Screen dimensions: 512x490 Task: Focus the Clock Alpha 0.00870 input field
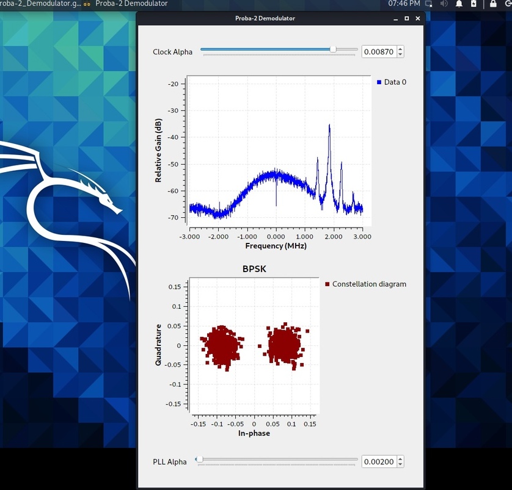point(379,52)
